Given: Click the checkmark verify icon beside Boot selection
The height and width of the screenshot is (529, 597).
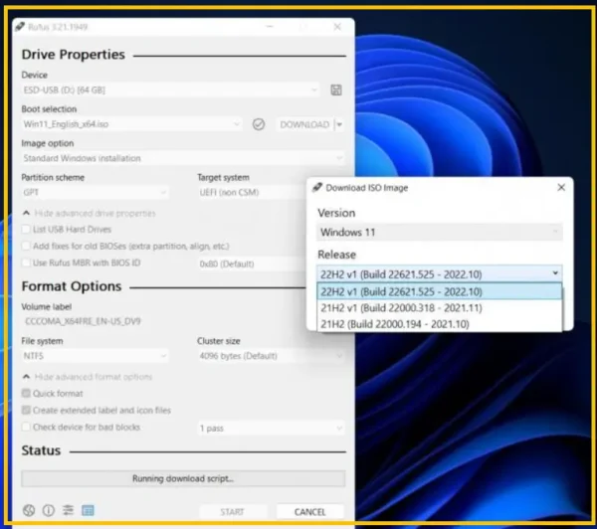Looking at the screenshot, I should point(259,124).
